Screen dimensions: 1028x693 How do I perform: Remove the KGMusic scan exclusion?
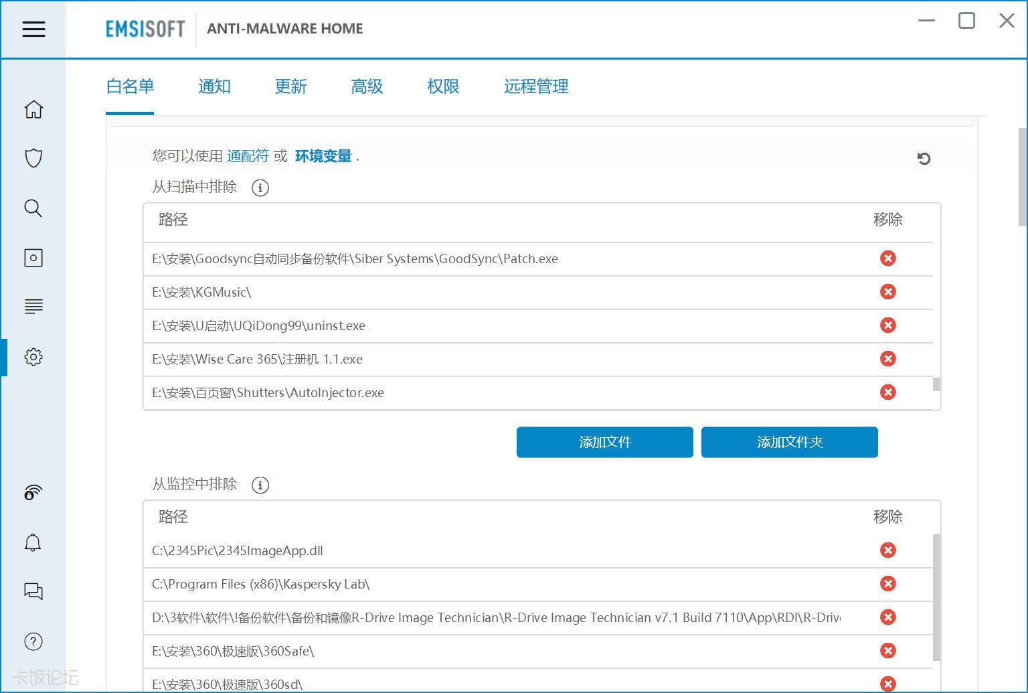tap(887, 292)
